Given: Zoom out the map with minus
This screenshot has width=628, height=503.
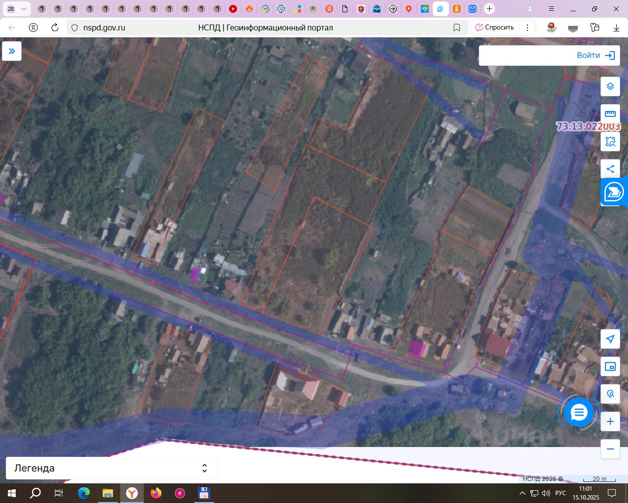Looking at the screenshot, I should (x=610, y=449).
